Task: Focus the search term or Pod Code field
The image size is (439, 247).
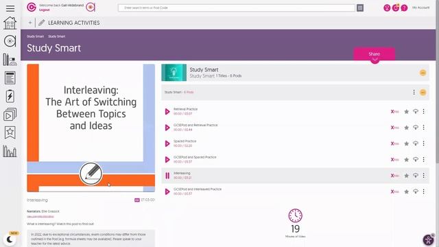Action: pyautogui.click(x=236, y=8)
